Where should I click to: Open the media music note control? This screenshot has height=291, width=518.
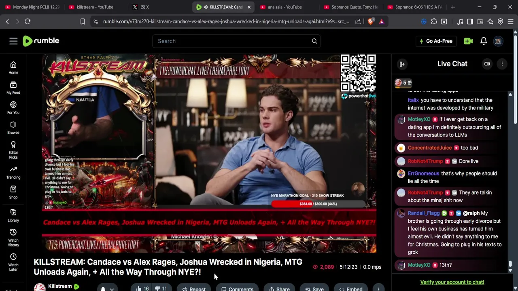point(460,21)
